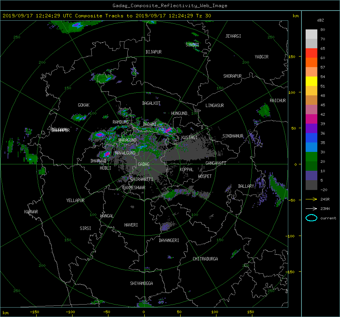Click the KUSTAGI city label
Screen dimensions: 340x317
point(189,138)
